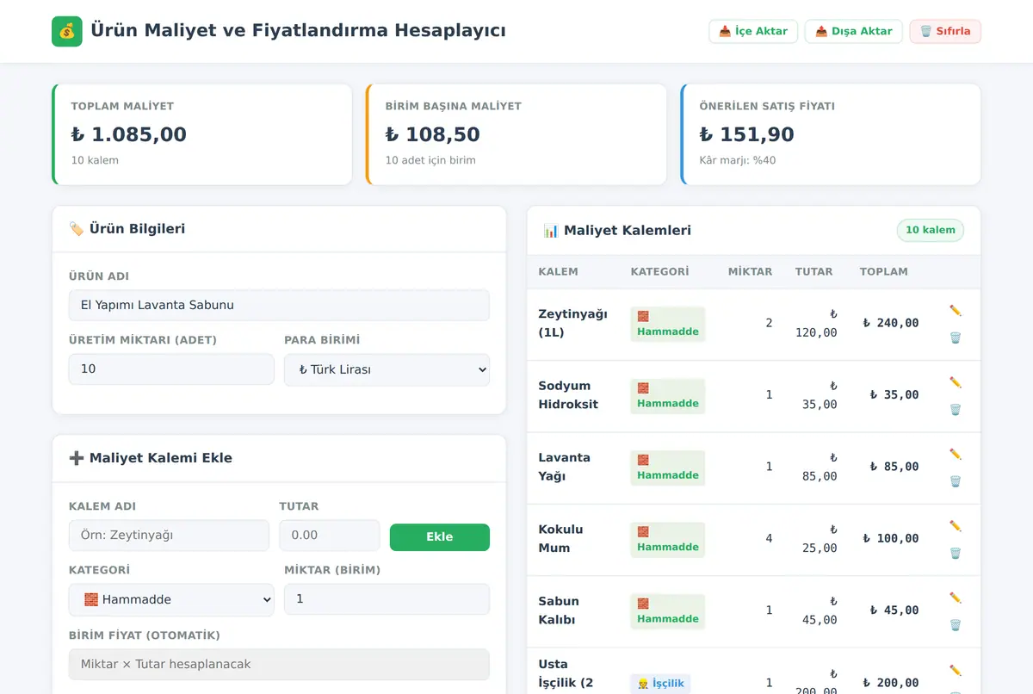The height and width of the screenshot is (694, 1033).
Task: Delete the Sodyum Hidroksit row with trash icon
Action: tap(956, 409)
